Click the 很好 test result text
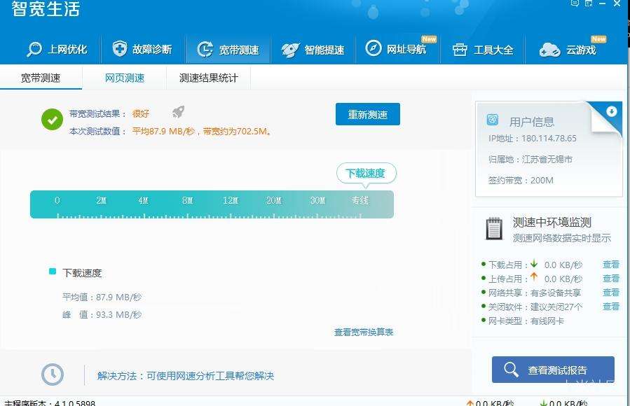630x406 pixels. (x=141, y=113)
